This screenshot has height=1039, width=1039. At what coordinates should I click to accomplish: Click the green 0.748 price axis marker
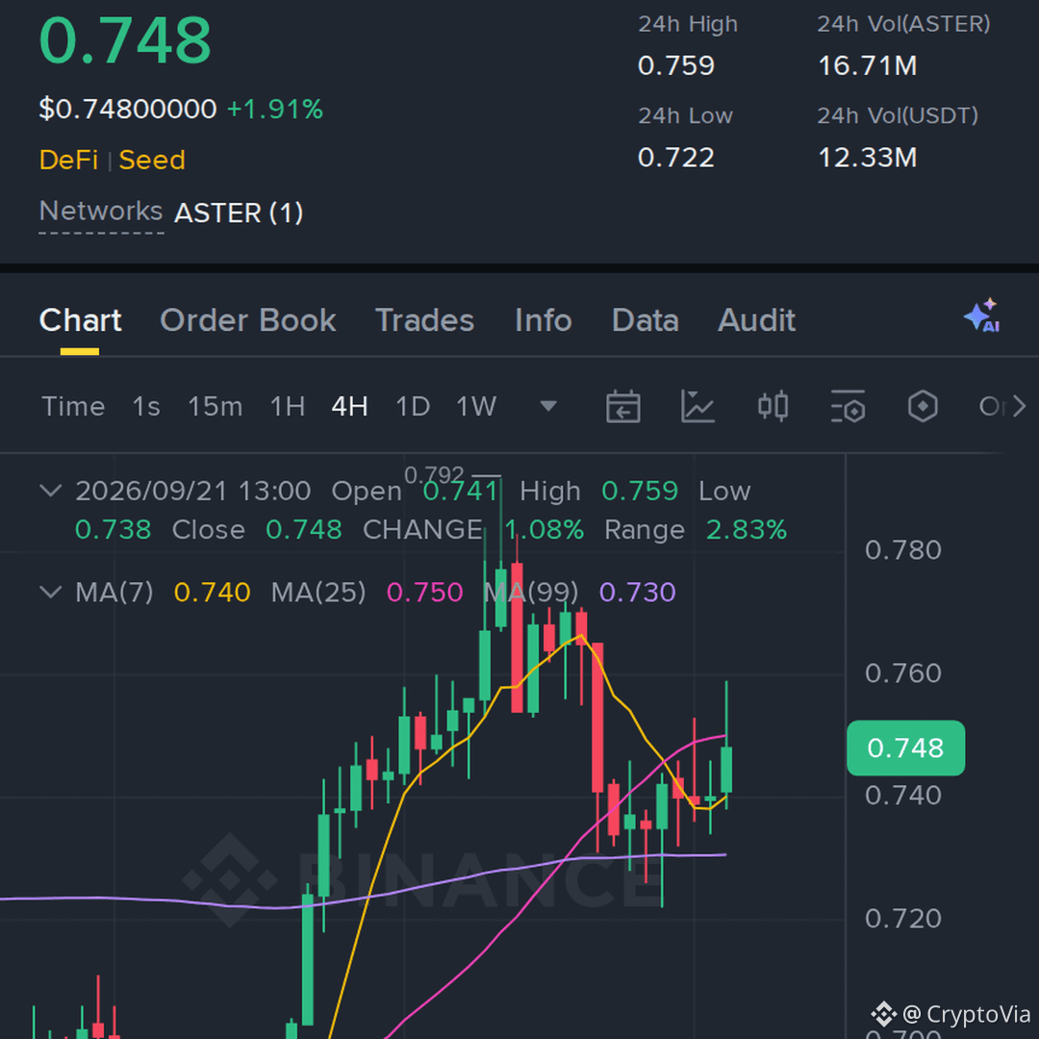coord(906,748)
